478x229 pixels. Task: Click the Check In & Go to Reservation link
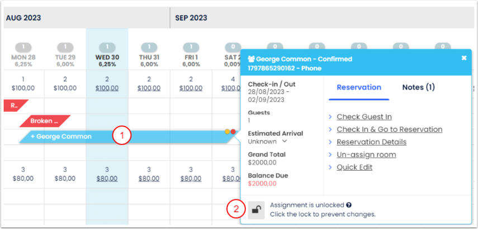[x=389, y=129]
